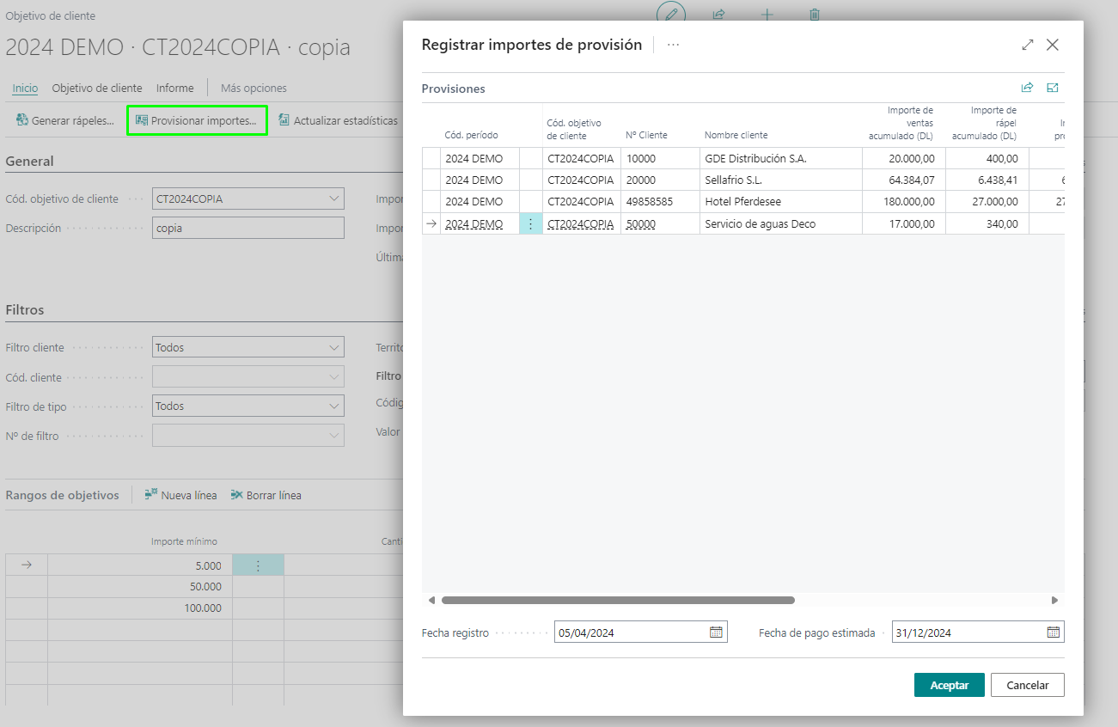Screen dimensions: 1118x727
Task: Open Objetivo de cliente menu
Action: [97, 88]
